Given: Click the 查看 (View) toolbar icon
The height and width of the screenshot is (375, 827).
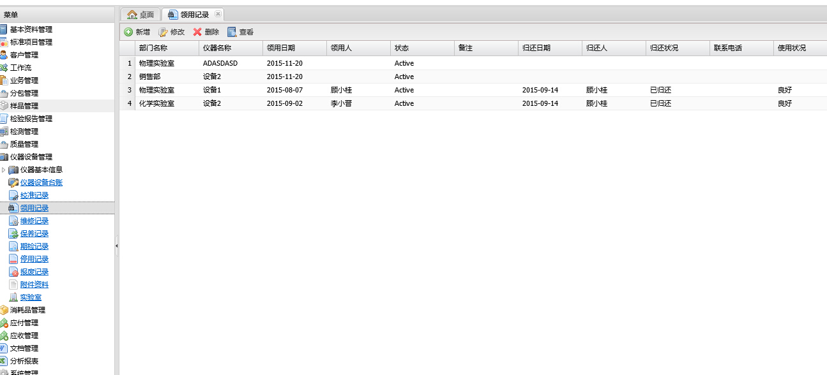Looking at the screenshot, I should 232,32.
